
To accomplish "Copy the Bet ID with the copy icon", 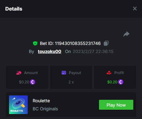I will click(x=106, y=43).
